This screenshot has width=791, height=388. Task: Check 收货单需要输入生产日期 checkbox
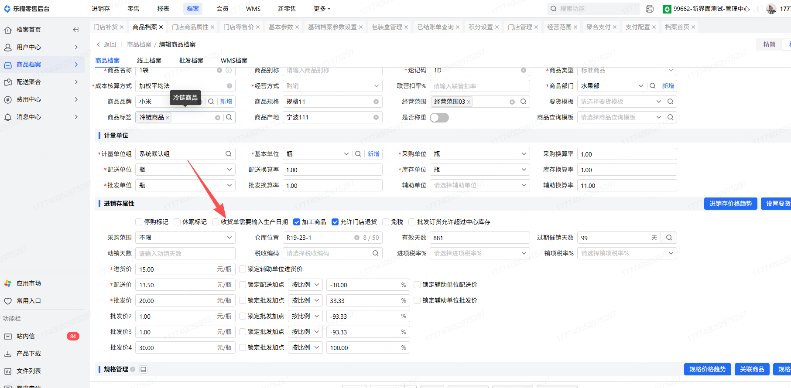[x=216, y=222]
